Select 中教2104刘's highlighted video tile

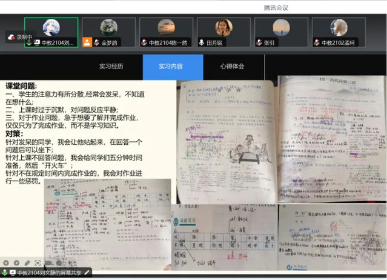coord(51,32)
